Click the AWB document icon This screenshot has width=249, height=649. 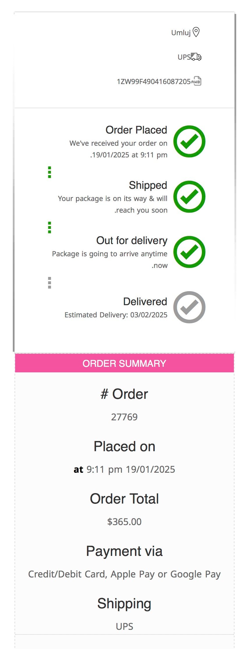tap(197, 81)
